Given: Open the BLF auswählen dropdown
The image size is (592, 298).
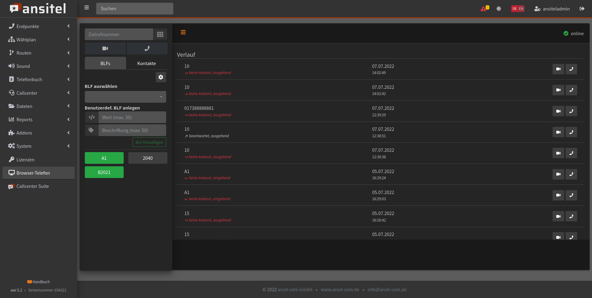Looking at the screenshot, I should 125,97.
